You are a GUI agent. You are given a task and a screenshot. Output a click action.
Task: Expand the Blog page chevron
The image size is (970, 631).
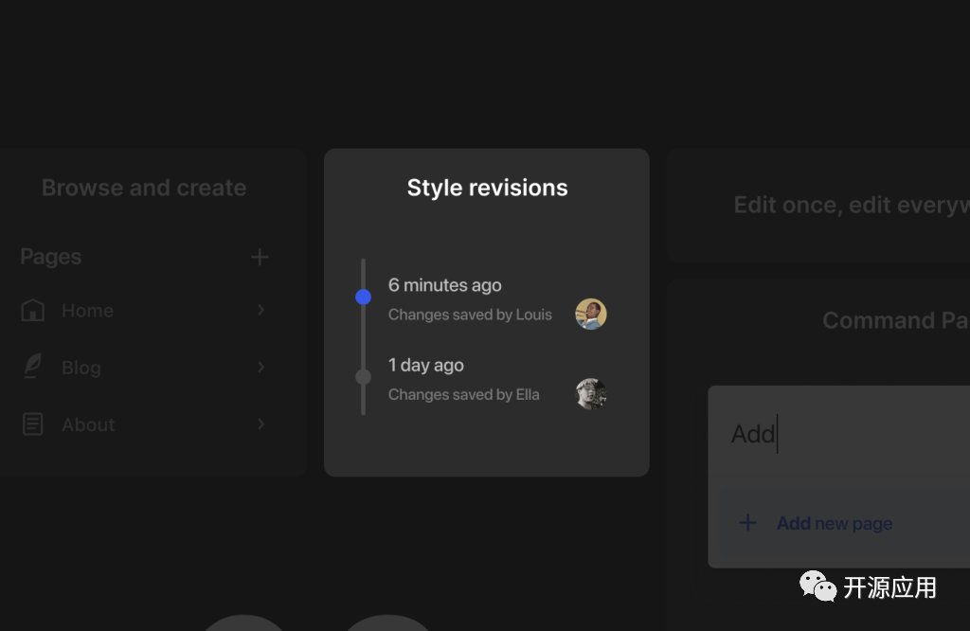[x=261, y=368]
